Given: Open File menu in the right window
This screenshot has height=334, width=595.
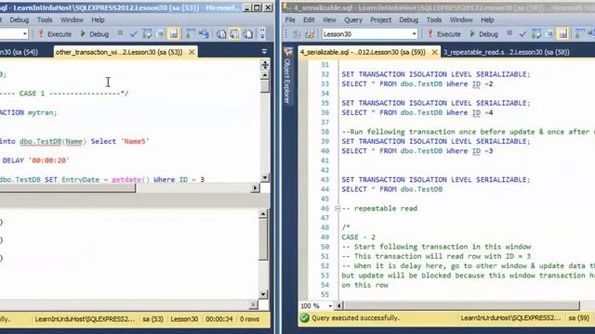Looking at the screenshot, I should pyautogui.click(x=290, y=19).
